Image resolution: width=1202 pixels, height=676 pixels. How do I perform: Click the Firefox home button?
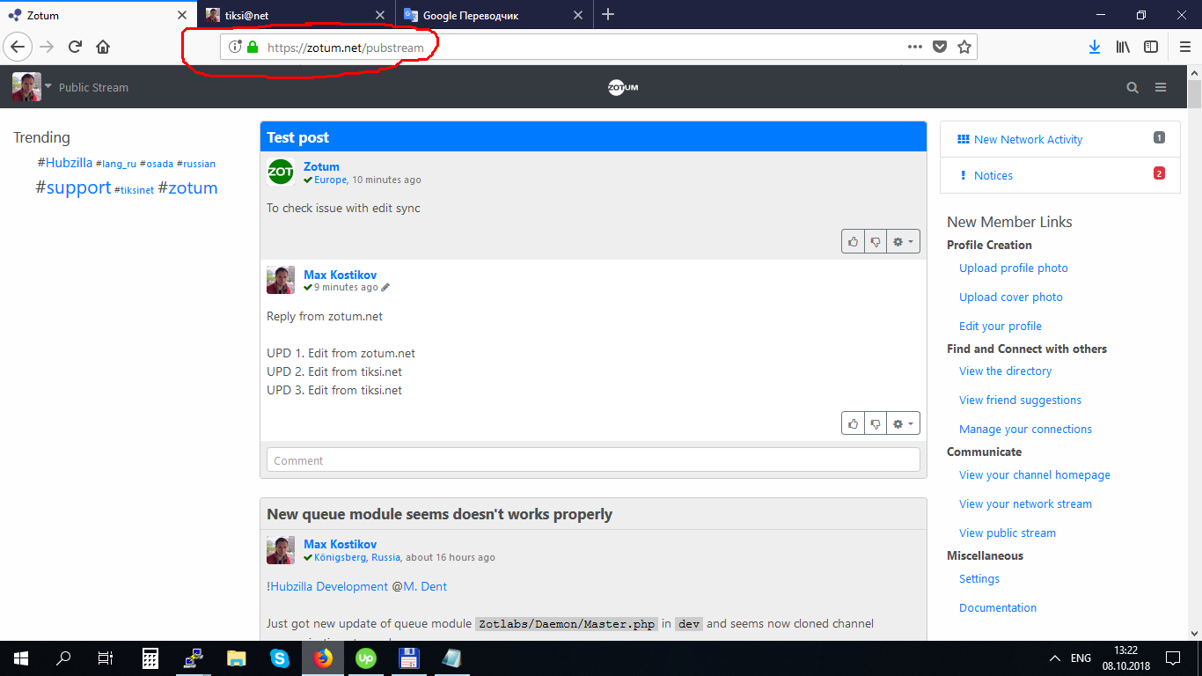coord(103,47)
